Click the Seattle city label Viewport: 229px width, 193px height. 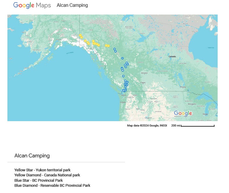pyautogui.click(x=124, y=95)
